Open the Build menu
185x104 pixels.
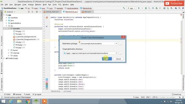[45, 5]
